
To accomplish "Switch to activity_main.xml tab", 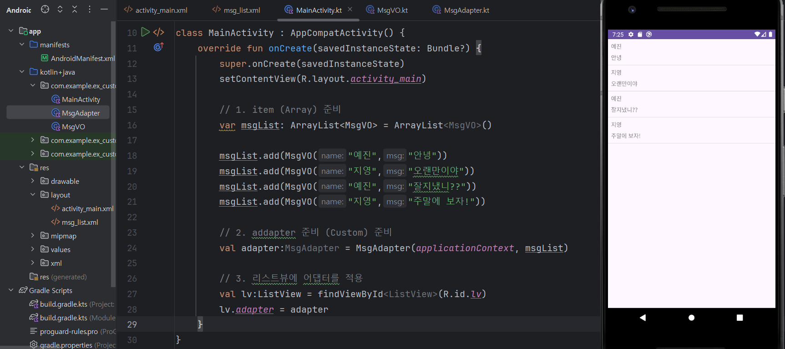I will pos(156,10).
